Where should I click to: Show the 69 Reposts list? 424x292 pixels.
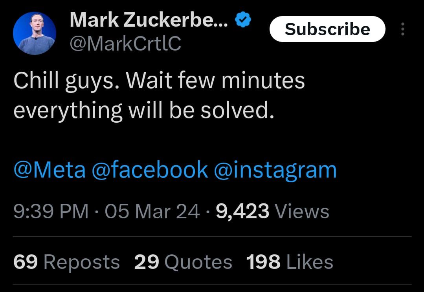pyautogui.click(x=66, y=262)
